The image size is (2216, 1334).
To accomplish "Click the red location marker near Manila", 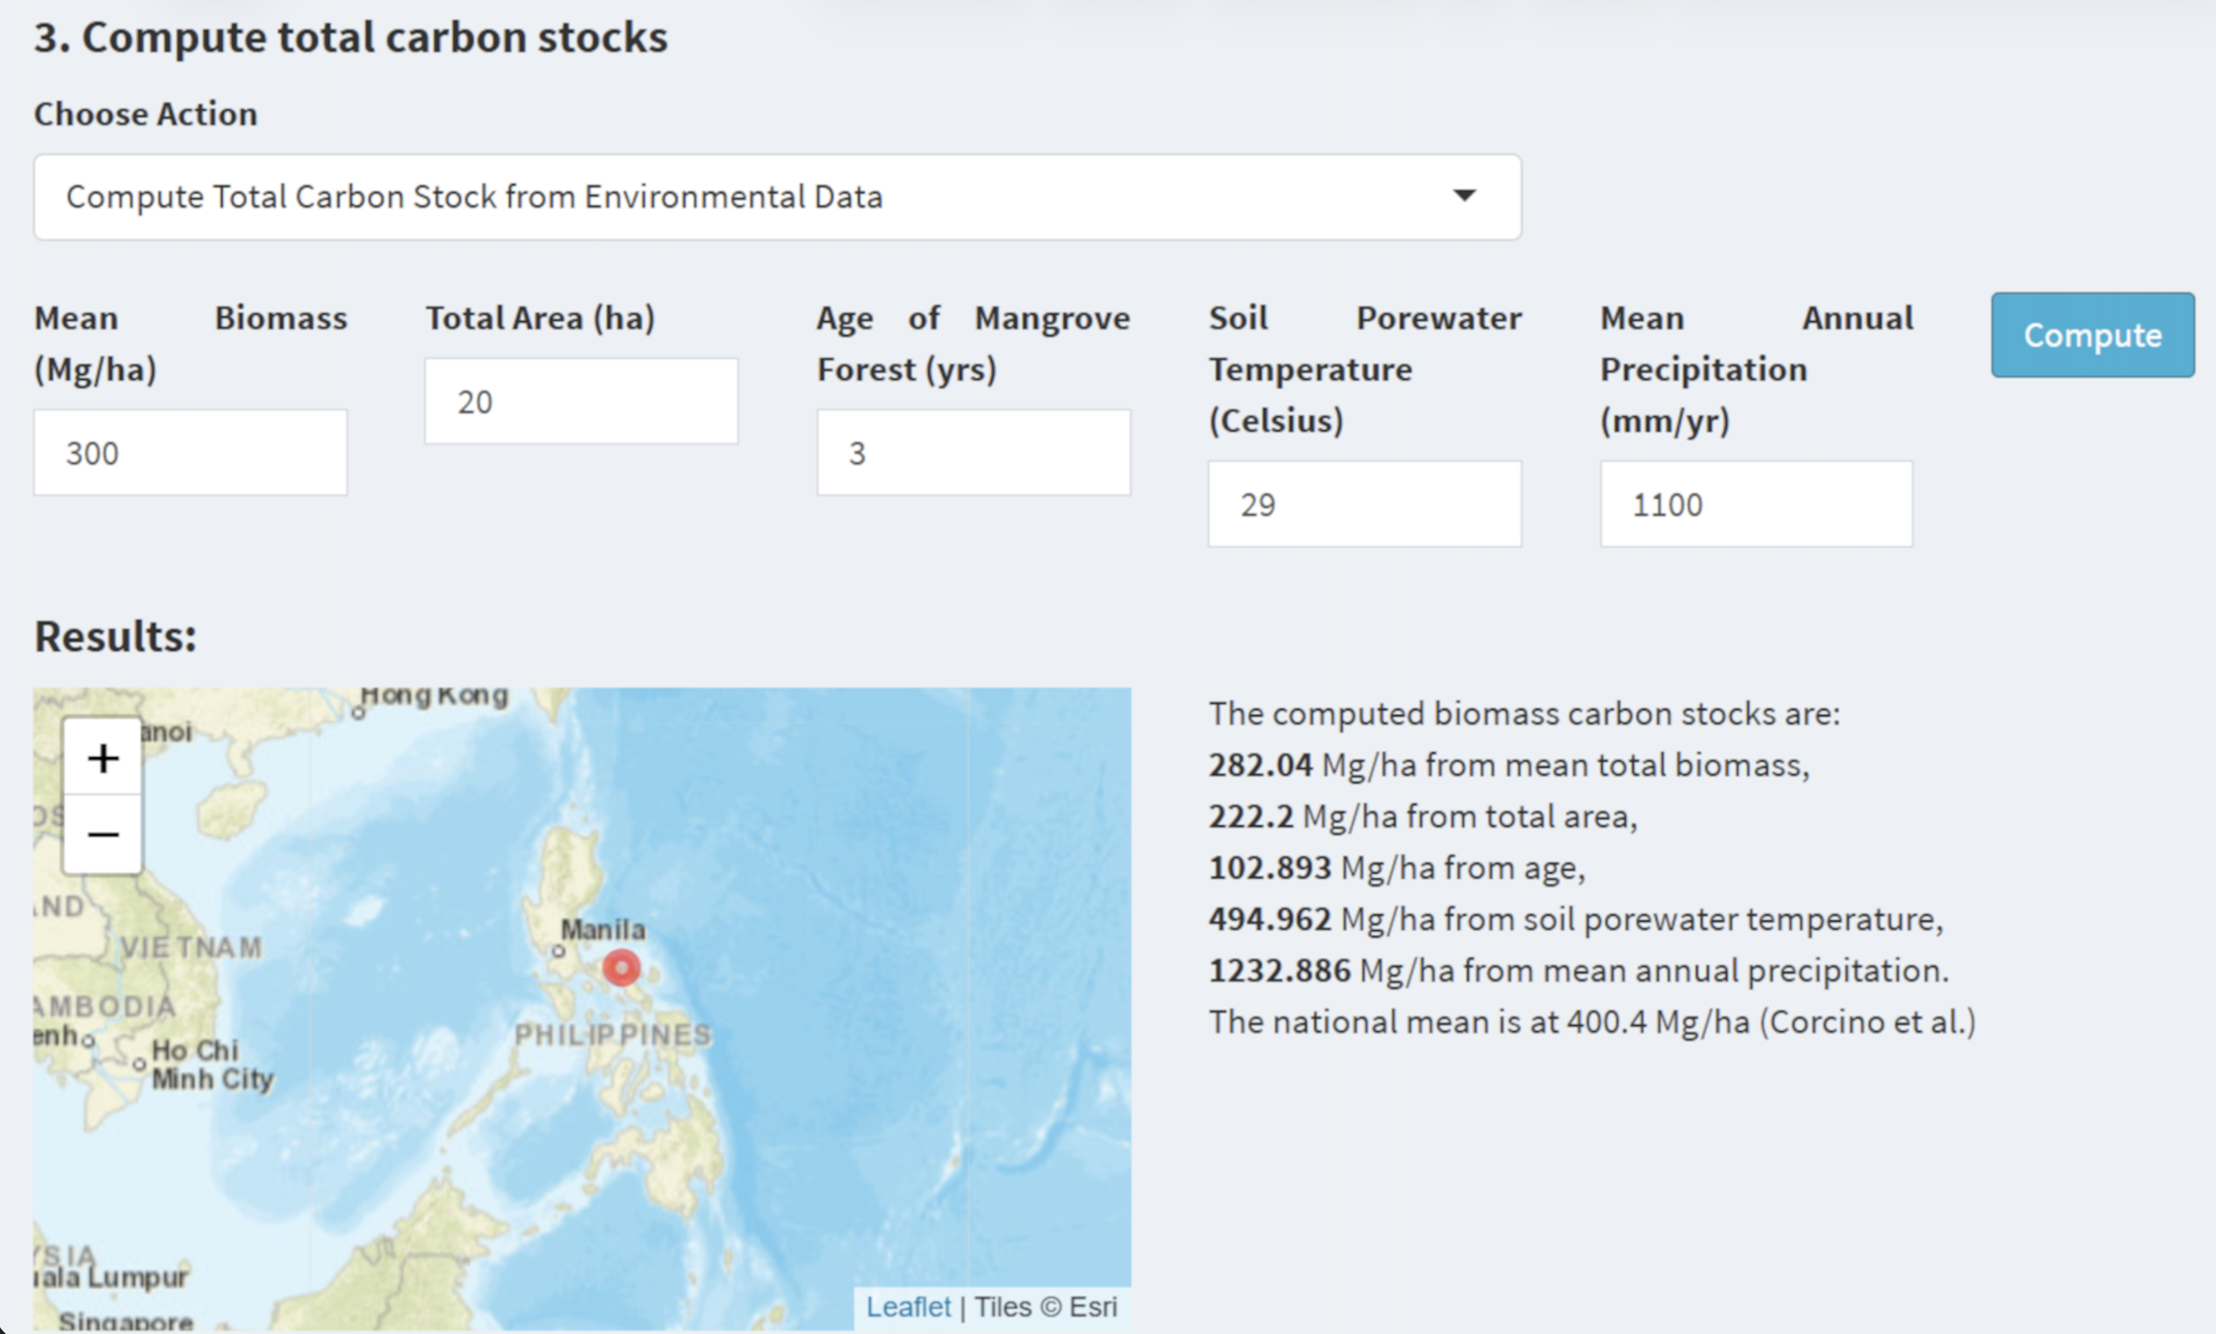I will click(622, 968).
